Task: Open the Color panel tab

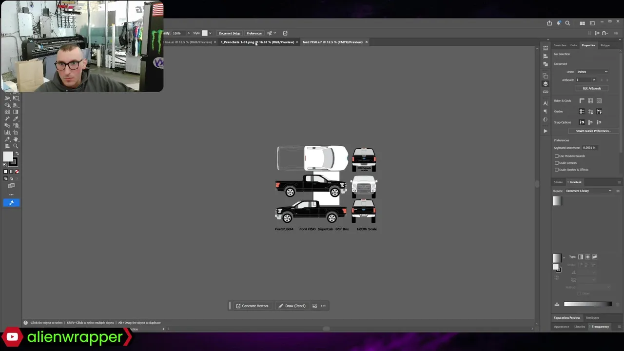Action: coord(574,45)
